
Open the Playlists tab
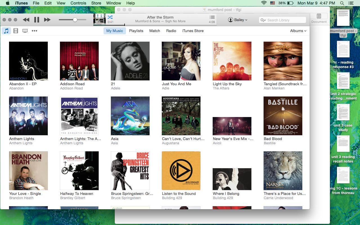tap(136, 31)
